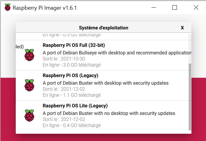Click the scrollbar track above the thumb

point(190,49)
